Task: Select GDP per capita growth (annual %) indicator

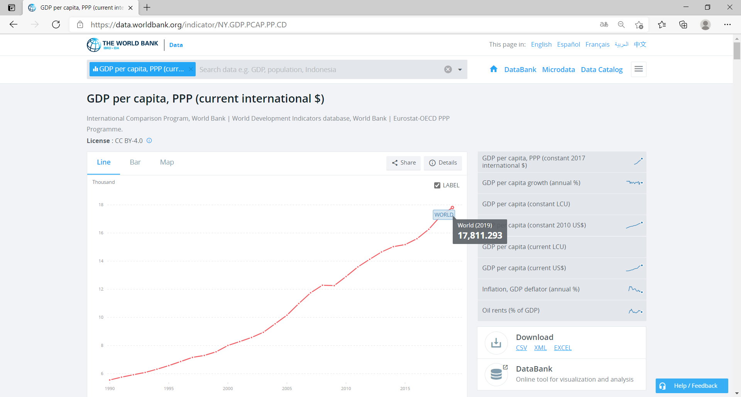Action: pos(531,183)
